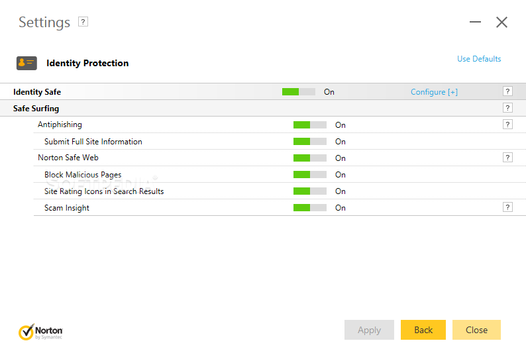Open the Settings help question mark icon
The image size is (526, 351).
pyautogui.click(x=83, y=22)
